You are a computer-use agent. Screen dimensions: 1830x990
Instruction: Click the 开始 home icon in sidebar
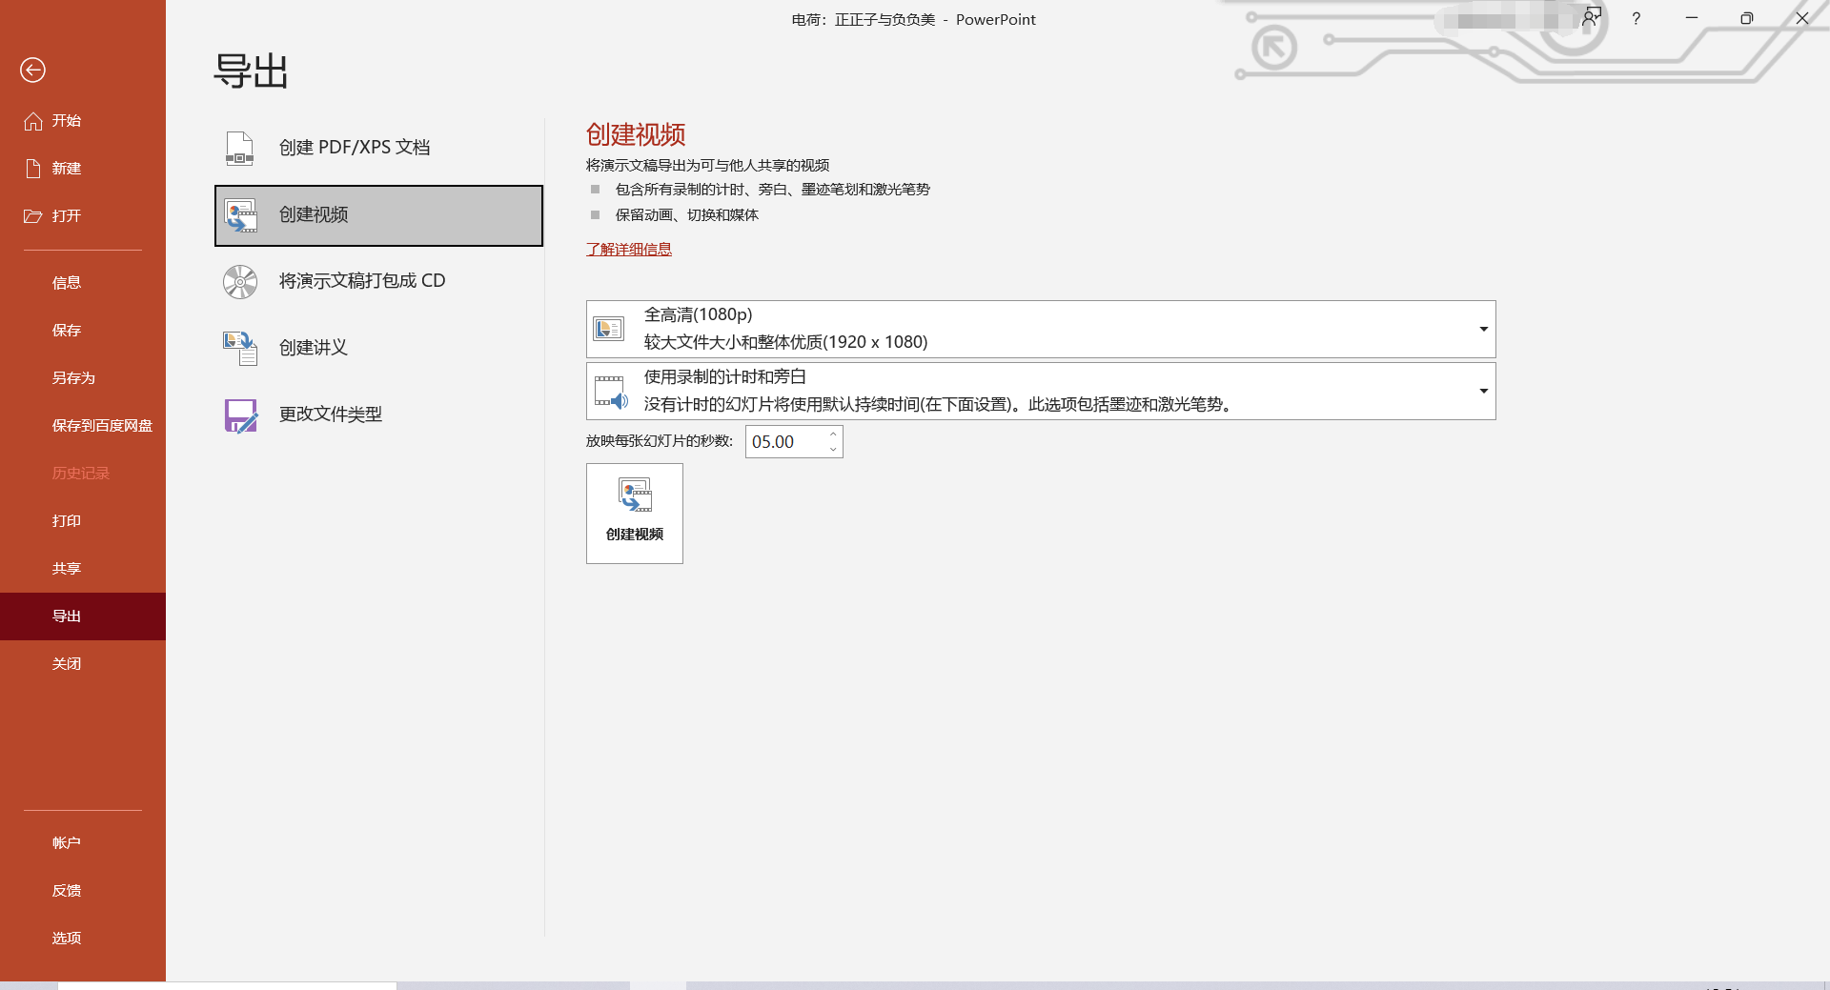[31, 120]
